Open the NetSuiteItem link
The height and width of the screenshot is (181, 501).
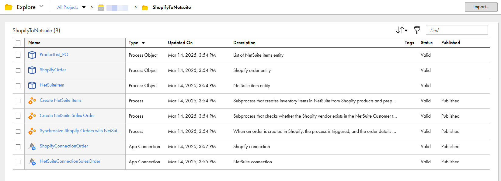point(52,85)
